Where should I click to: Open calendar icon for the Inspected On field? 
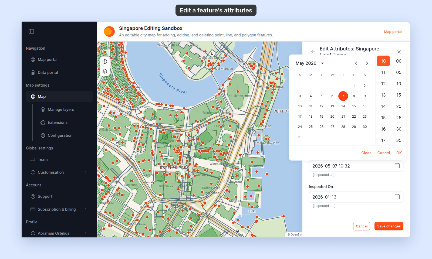click(397, 197)
